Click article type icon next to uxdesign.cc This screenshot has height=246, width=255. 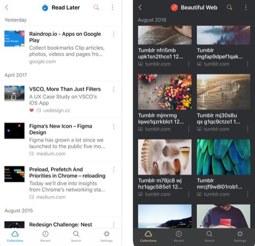coord(38,110)
